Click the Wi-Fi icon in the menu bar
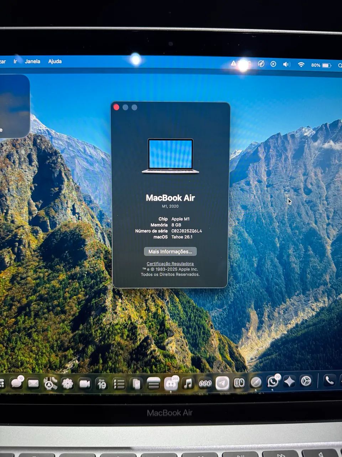This screenshot has width=342, height=457. coord(302,65)
